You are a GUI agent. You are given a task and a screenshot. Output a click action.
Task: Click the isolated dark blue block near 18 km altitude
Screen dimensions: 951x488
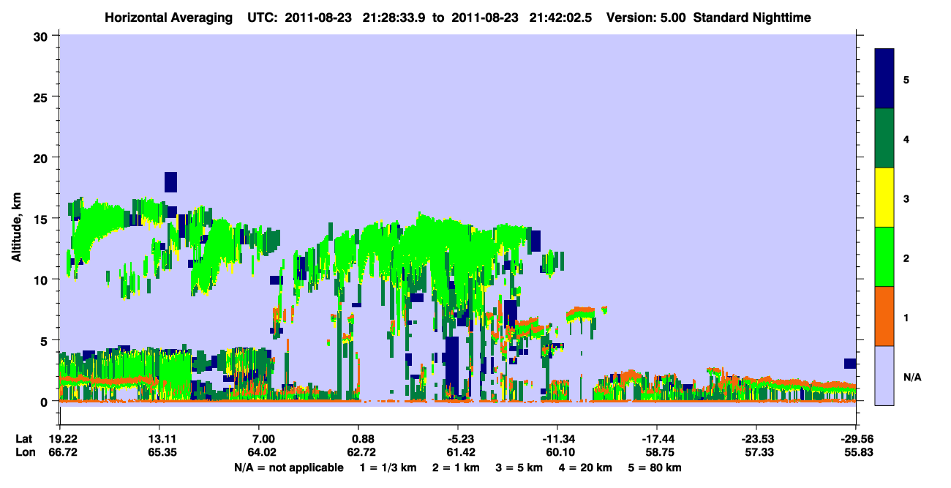click(x=170, y=182)
